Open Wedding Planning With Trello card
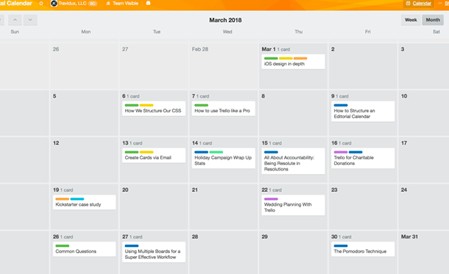449x274 pixels. [293, 205]
